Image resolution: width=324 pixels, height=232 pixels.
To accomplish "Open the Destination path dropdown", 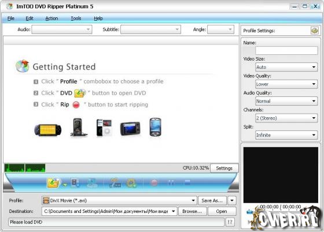I will [173, 211].
